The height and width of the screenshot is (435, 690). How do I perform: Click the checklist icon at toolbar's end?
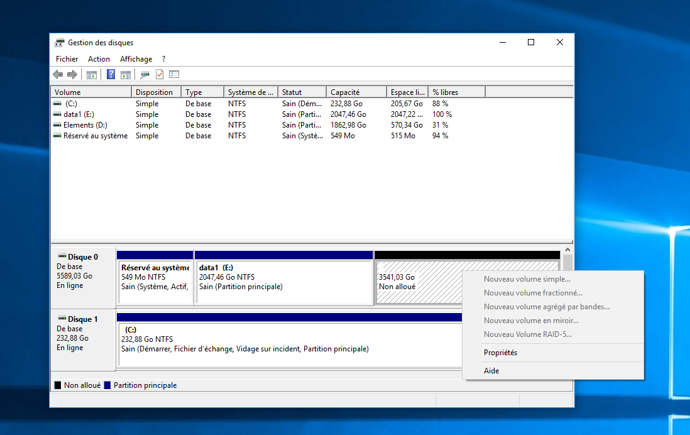click(x=174, y=75)
